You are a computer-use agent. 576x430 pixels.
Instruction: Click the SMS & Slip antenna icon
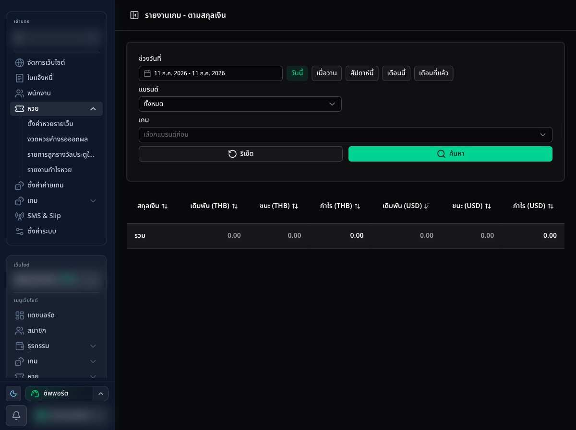click(20, 216)
